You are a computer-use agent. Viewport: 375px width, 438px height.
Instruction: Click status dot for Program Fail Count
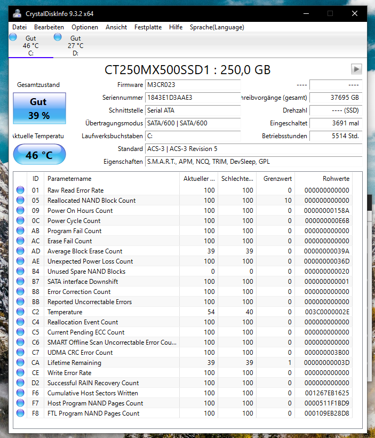tap(20, 230)
